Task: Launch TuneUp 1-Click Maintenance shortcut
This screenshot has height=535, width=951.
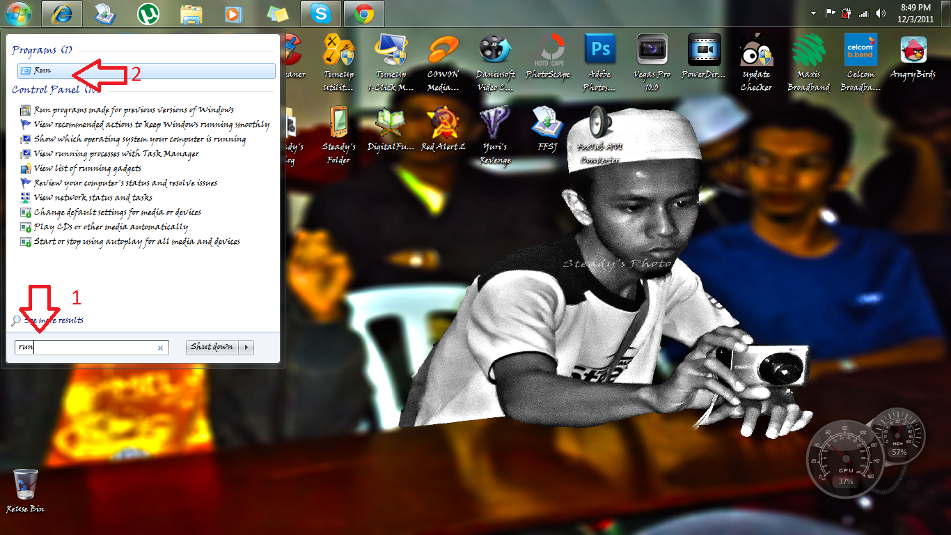Action: click(x=391, y=63)
